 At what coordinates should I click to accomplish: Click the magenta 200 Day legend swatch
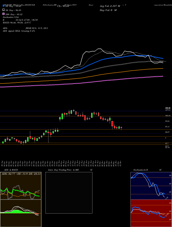coord(3,14)
